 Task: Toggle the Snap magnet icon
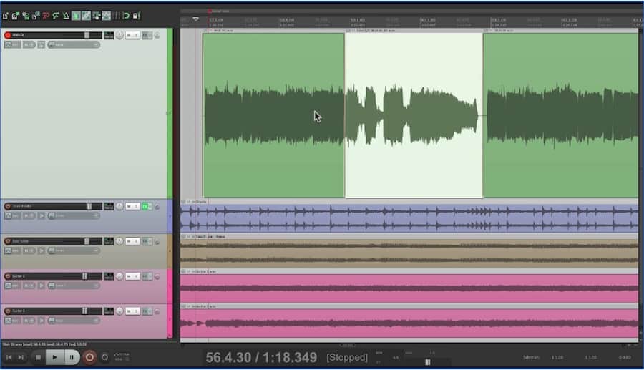click(126, 16)
